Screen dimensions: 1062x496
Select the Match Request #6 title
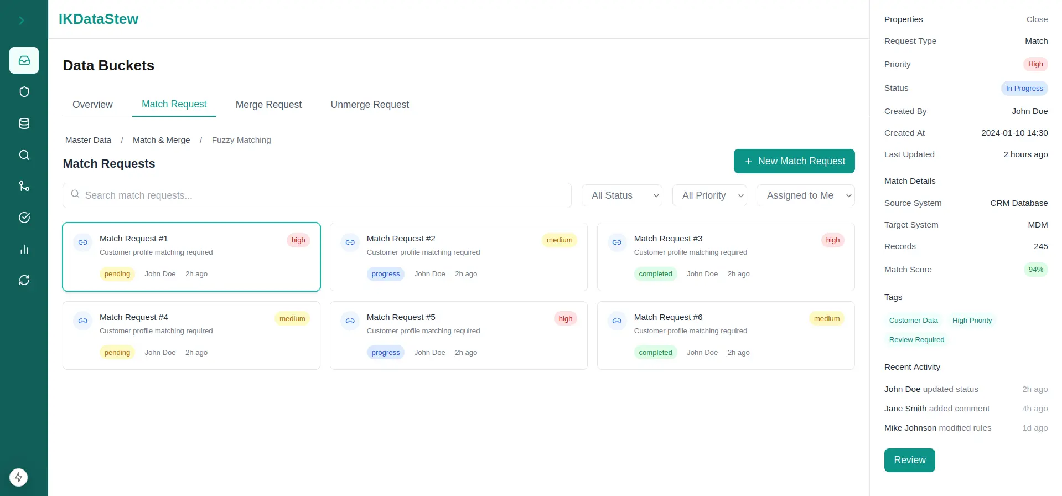point(669,317)
